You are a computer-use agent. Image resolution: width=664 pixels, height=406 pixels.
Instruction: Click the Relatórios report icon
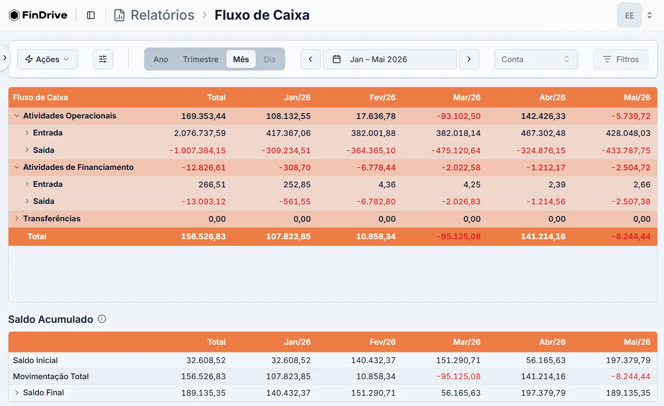[x=119, y=15]
